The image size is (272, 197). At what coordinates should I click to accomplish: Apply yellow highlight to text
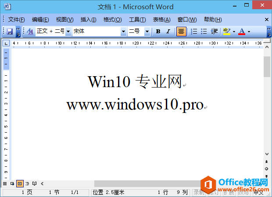pyautogui.click(x=226, y=32)
